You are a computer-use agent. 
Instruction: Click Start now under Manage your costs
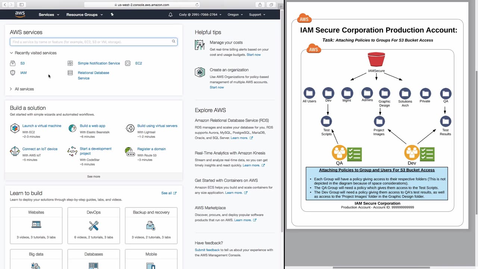tap(254, 55)
